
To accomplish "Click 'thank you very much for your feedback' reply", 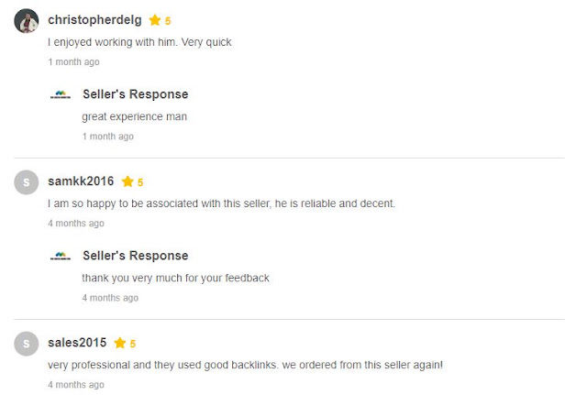I will tap(175, 279).
